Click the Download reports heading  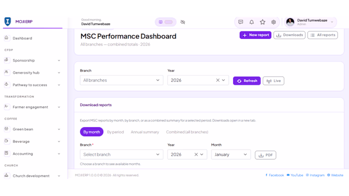(96, 105)
